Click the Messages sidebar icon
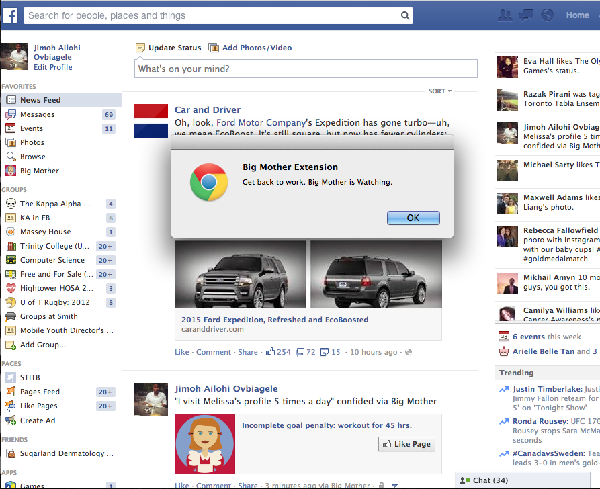Screen dimensions: 600x489 click(x=11, y=114)
